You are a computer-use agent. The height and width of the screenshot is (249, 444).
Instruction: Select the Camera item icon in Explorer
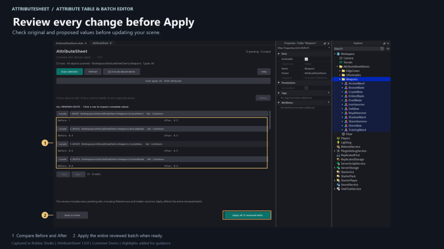(x=341, y=58)
